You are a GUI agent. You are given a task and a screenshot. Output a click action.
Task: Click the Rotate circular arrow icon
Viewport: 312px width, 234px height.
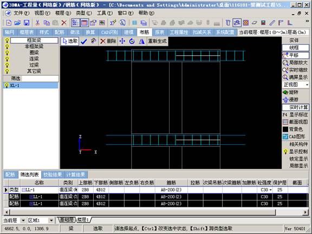pos(132,41)
